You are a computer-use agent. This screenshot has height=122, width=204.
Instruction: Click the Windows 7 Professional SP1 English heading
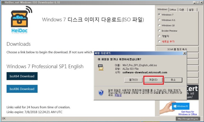coord(45,67)
